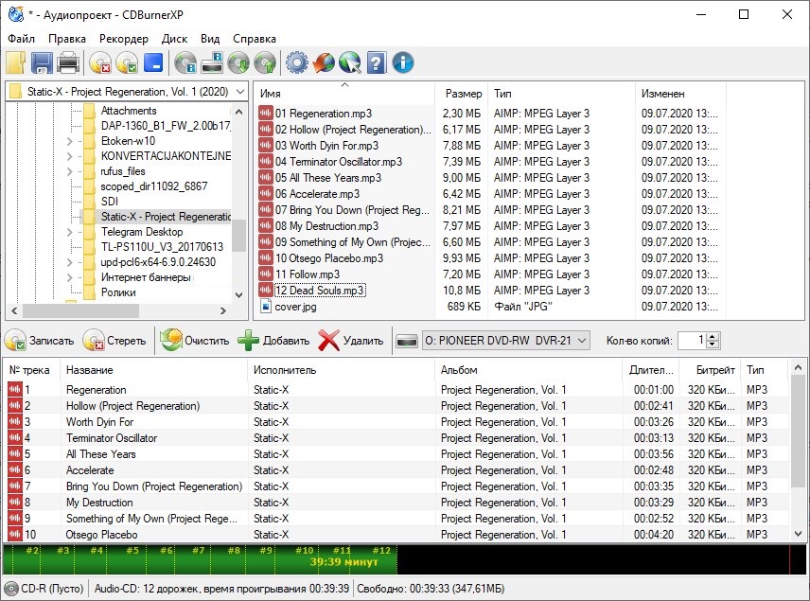Click the Кол-во копий number field

[692, 340]
